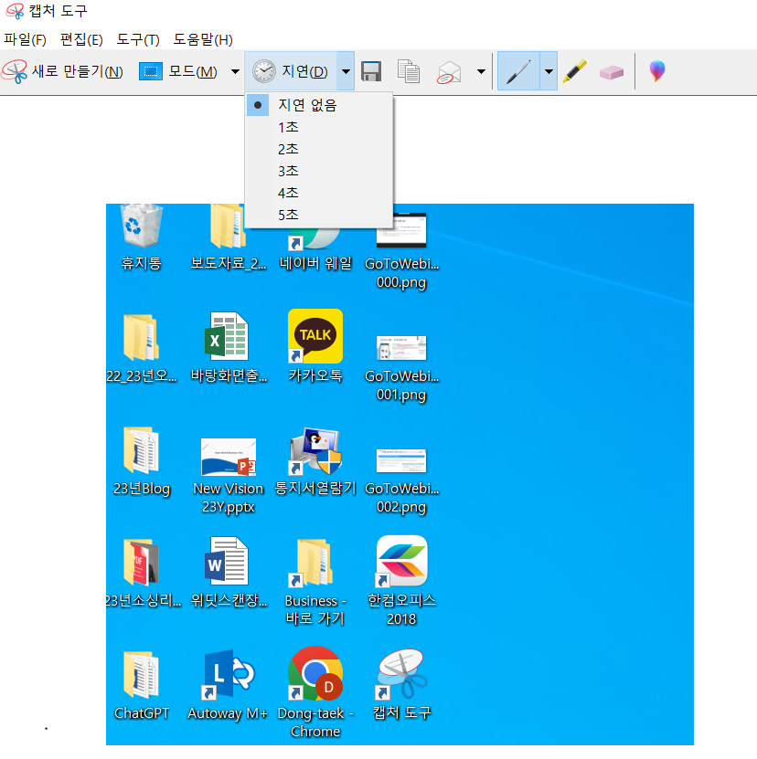757x759 pixels.
Task: Click the 23년소싱리... PDF folder icon
Action: click(141, 562)
